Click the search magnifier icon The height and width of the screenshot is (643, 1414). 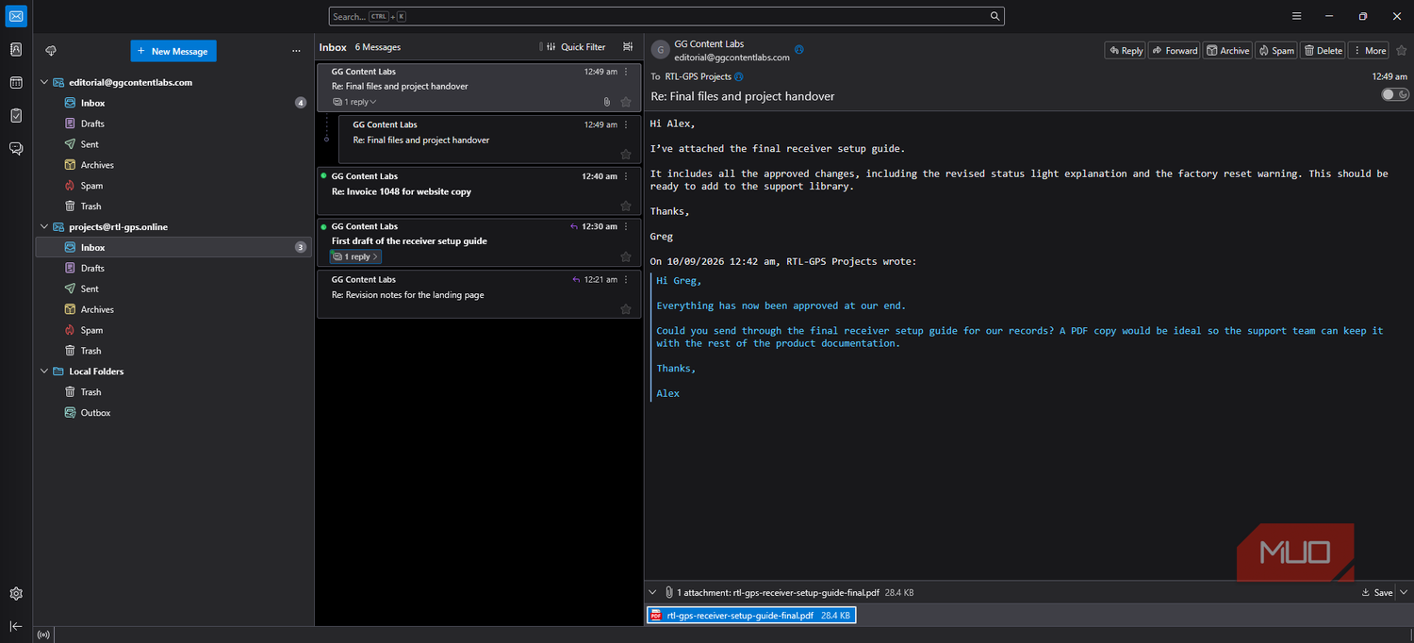pos(995,16)
